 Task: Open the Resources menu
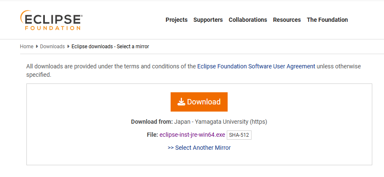(287, 20)
